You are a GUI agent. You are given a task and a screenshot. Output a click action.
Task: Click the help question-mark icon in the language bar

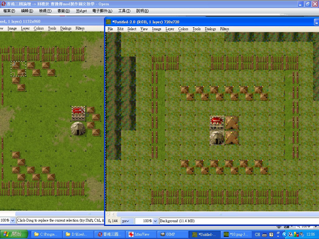click(271, 235)
